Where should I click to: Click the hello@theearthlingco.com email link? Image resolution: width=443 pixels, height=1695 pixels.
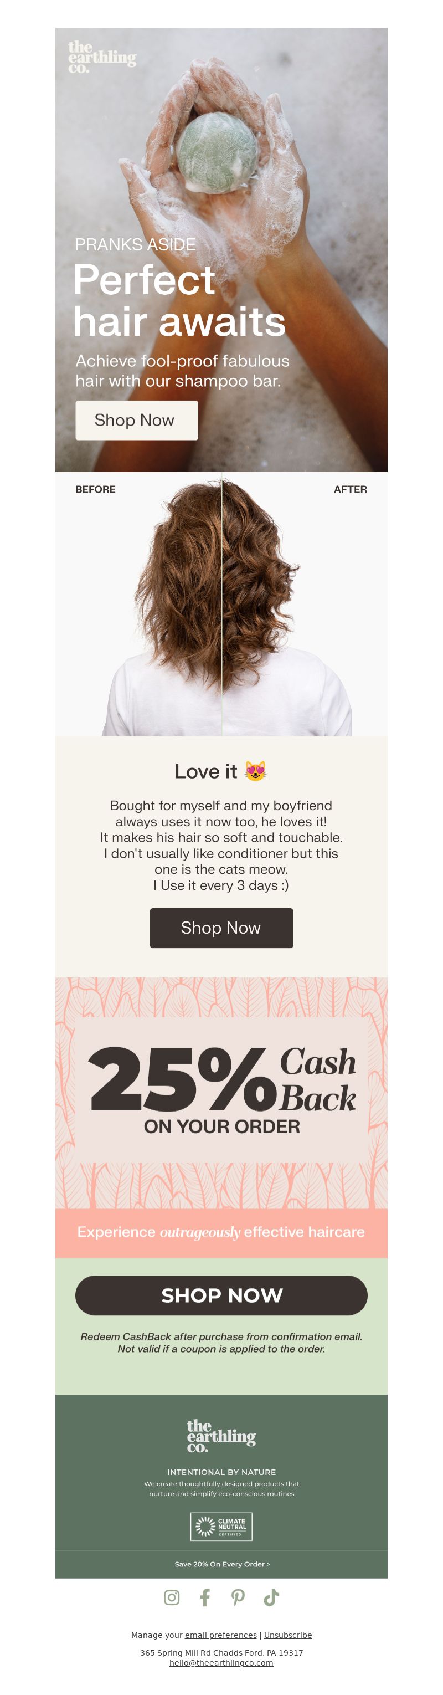221,1663
